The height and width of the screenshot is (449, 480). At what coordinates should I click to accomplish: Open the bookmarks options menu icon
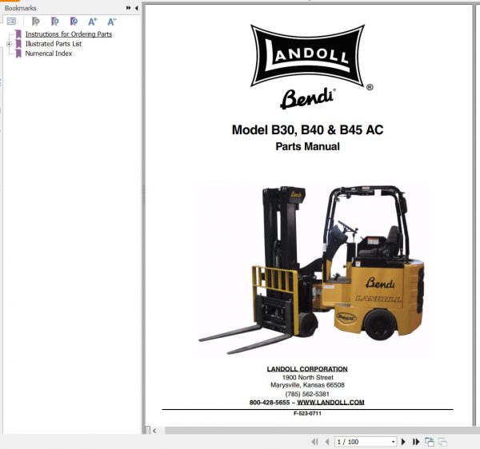(11, 22)
